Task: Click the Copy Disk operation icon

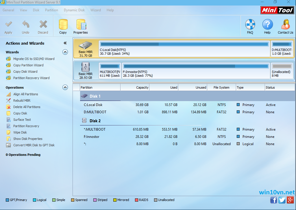Action: pyautogui.click(x=8, y=113)
